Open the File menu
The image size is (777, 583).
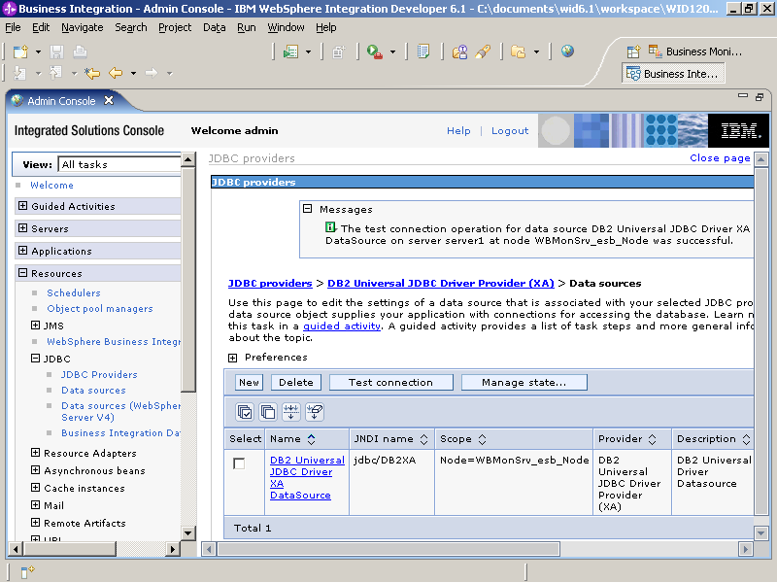[13, 27]
